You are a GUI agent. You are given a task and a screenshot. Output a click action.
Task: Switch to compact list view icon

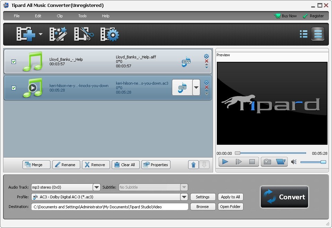(304, 34)
